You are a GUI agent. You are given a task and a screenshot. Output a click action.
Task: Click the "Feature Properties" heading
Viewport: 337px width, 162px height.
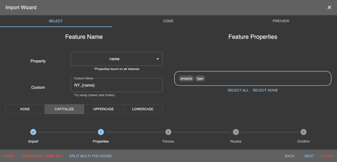[x=253, y=37]
